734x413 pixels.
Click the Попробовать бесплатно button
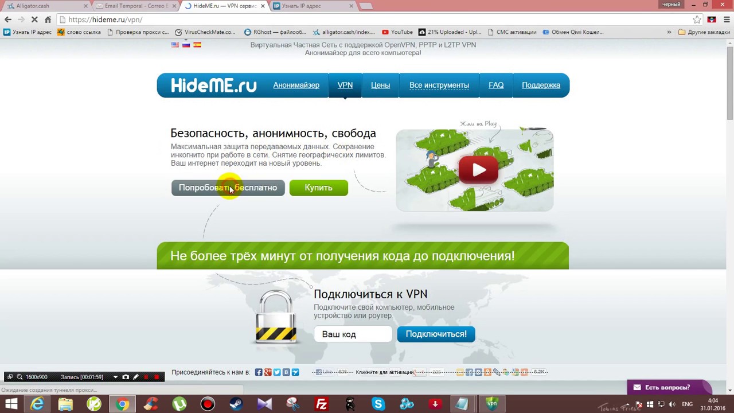[x=228, y=188]
